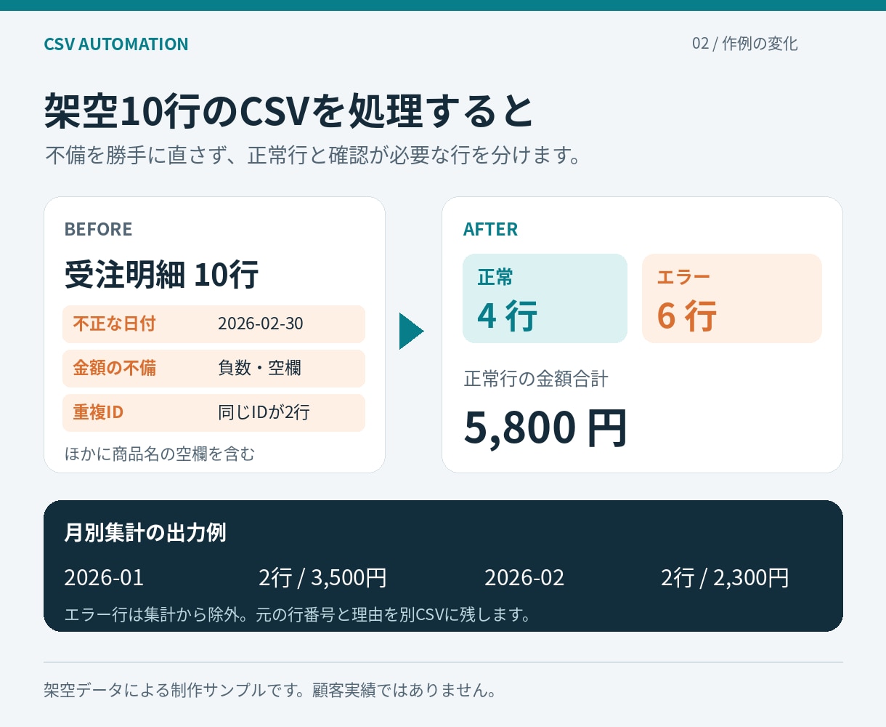
Task: Click the '受注明細 10行' heading
Action: pyautogui.click(x=161, y=275)
